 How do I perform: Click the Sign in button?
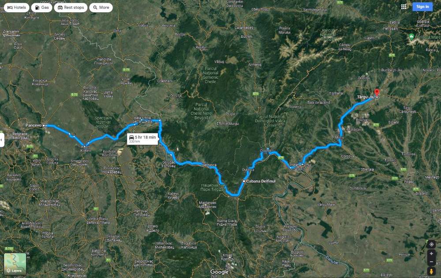coord(422,7)
